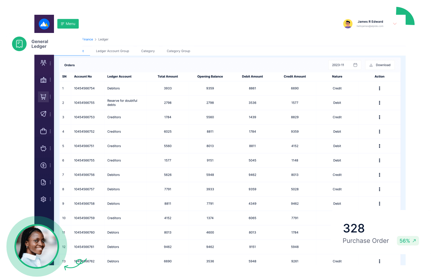
Task: Switch to the Category tab
Action: point(148,51)
